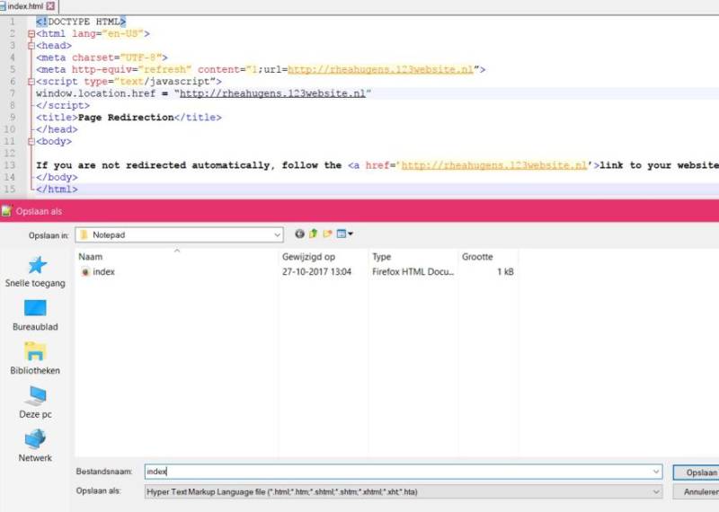The height and width of the screenshot is (512, 719).
Task: Sort files by Gewijzigd op column
Action: coord(308,257)
